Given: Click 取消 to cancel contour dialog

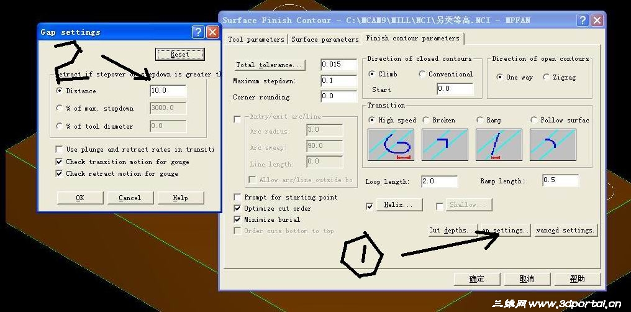Looking at the screenshot, I should pyautogui.click(x=527, y=279).
